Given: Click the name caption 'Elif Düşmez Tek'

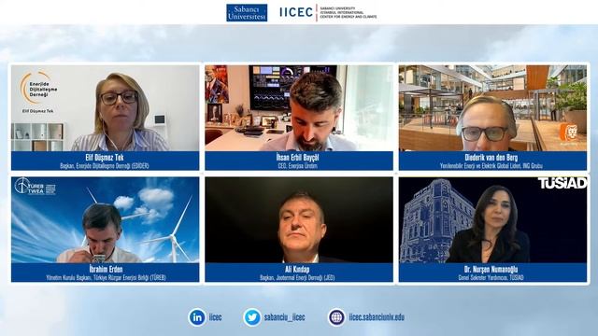Looking at the screenshot, I should [105, 158].
